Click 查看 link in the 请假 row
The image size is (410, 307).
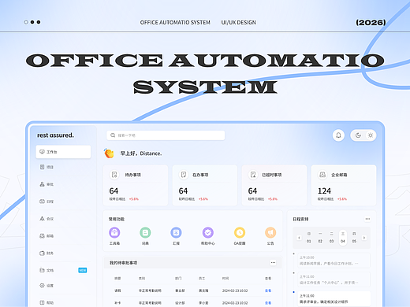[x=268, y=290]
